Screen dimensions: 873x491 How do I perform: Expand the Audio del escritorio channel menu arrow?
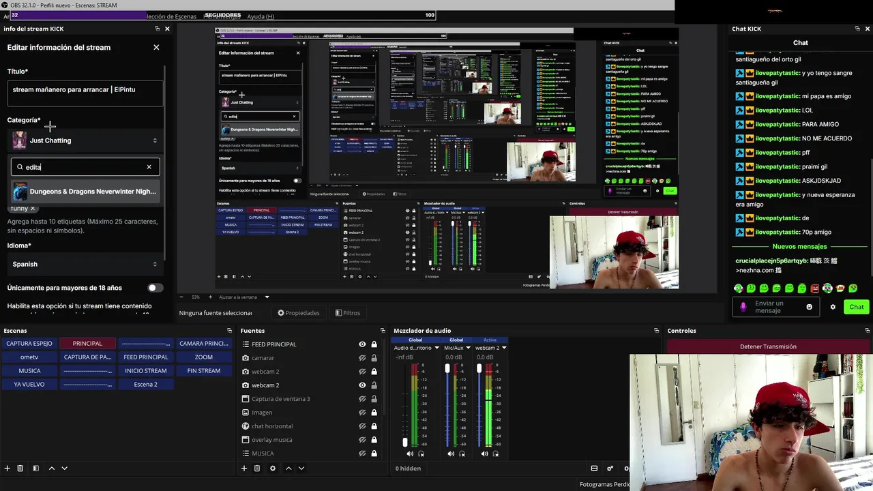click(x=436, y=348)
